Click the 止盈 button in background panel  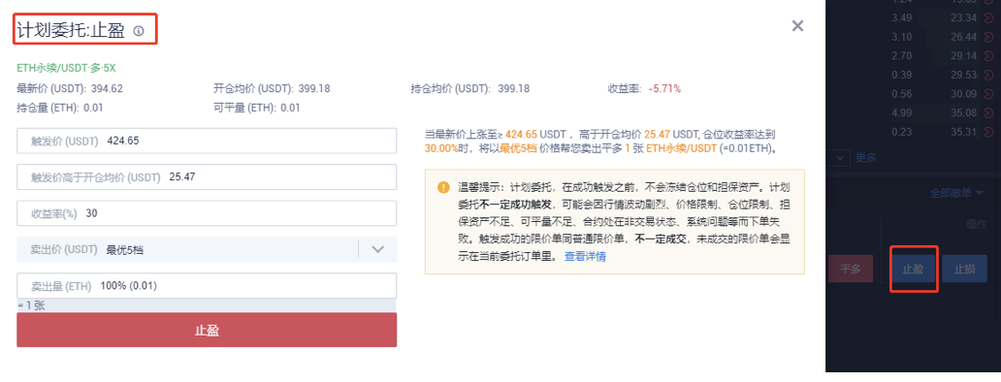coord(913,270)
